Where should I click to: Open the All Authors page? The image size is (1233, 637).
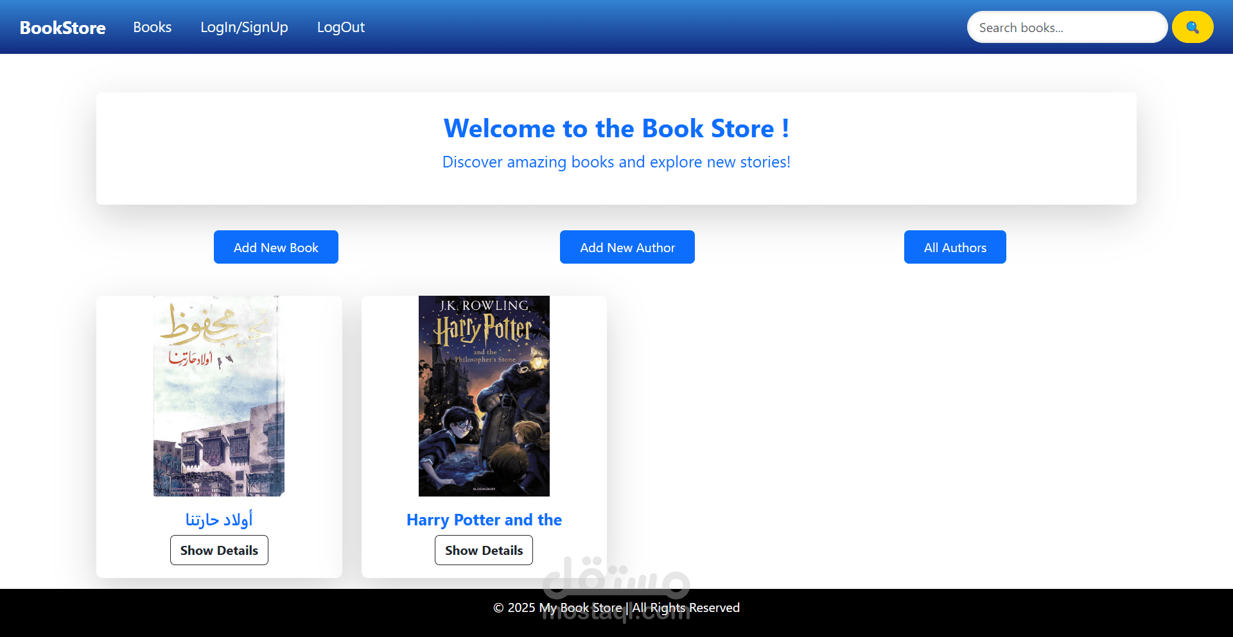tap(955, 247)
